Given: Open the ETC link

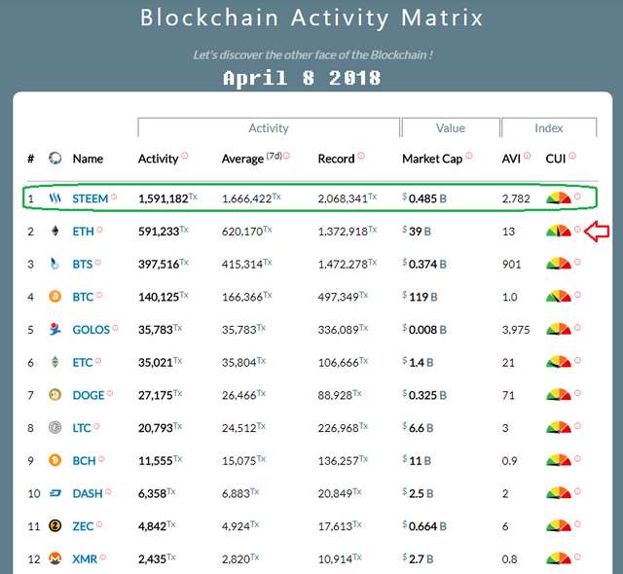Looking at the screenshot, I should pos(82,363).
